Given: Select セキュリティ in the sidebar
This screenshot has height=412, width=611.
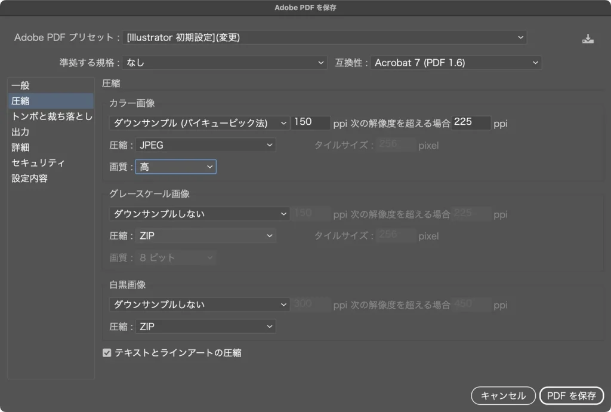Looking at the screenshot, I should (51, 162).
